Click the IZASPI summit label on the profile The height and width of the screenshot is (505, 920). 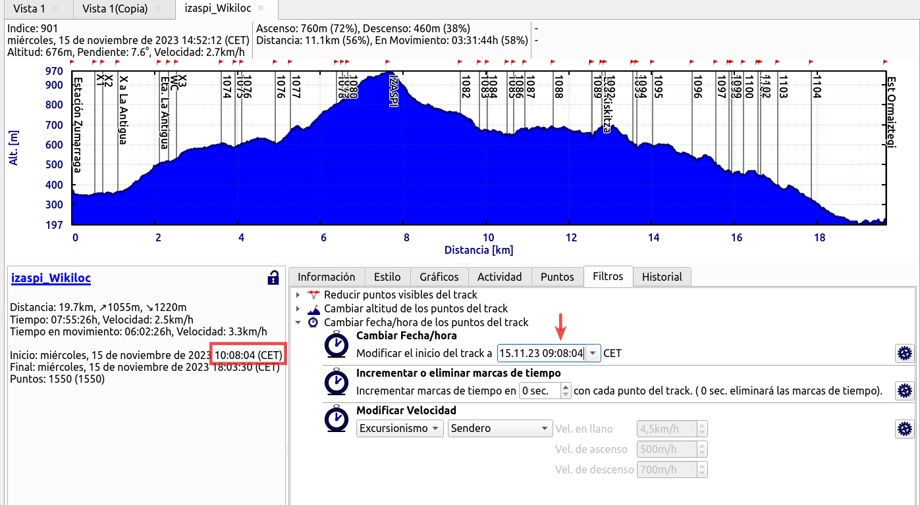[394, 89]
